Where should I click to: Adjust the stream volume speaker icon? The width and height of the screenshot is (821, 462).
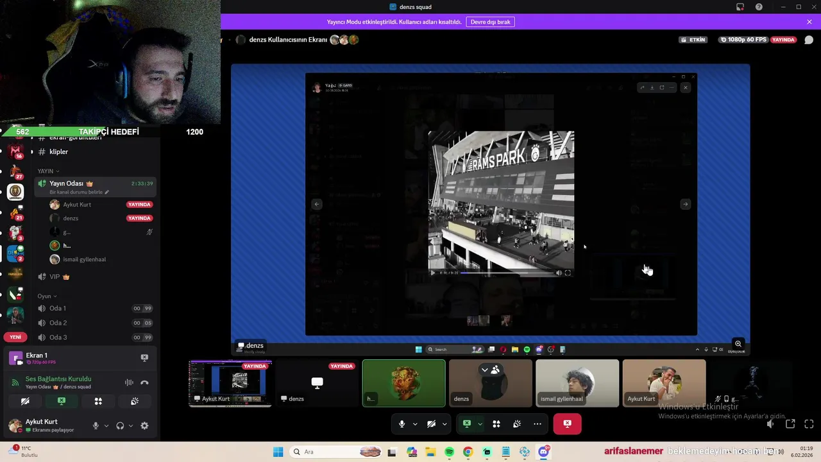[x=770, y=424]
